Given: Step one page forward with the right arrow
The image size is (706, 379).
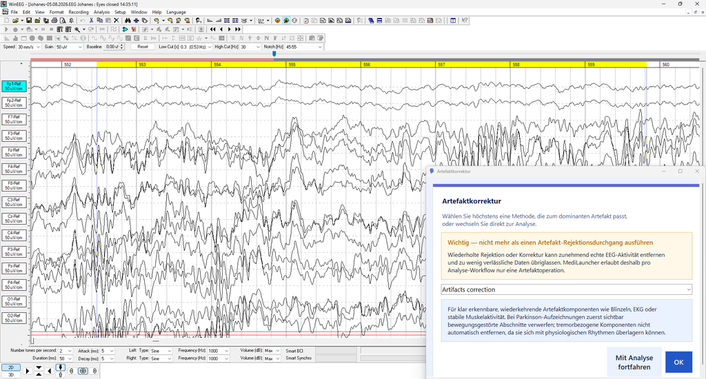Looking at the screenshot, I should pyautogui.click(x=230, y=29).
